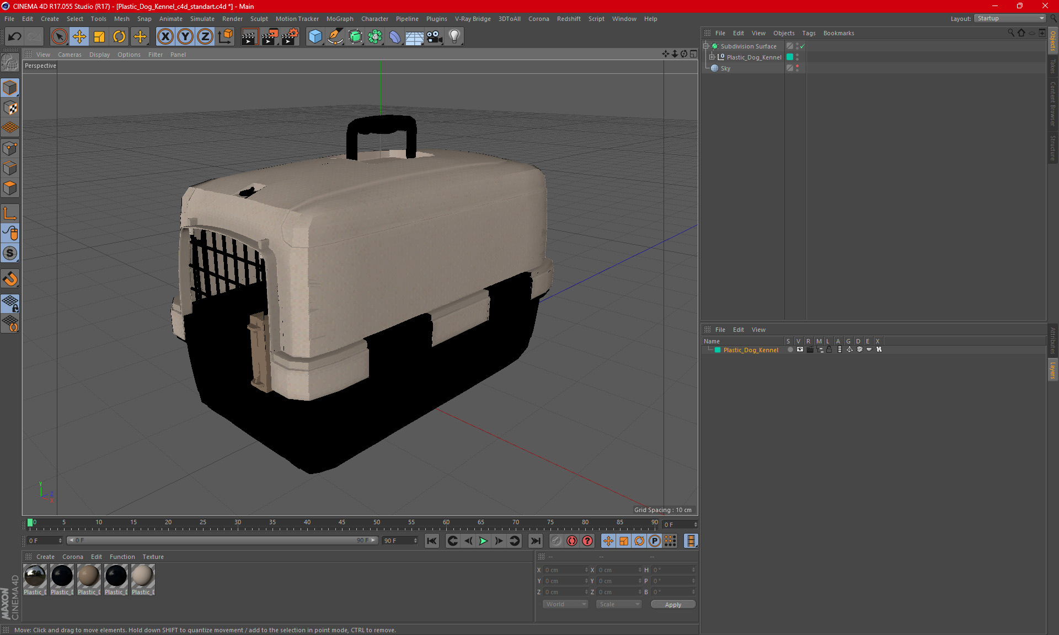Toggle solo dot for Plastic_Dog_Kennel layer
This screenshot has width=1059, height=635.
pyautogui.click(x=790, y=349)
